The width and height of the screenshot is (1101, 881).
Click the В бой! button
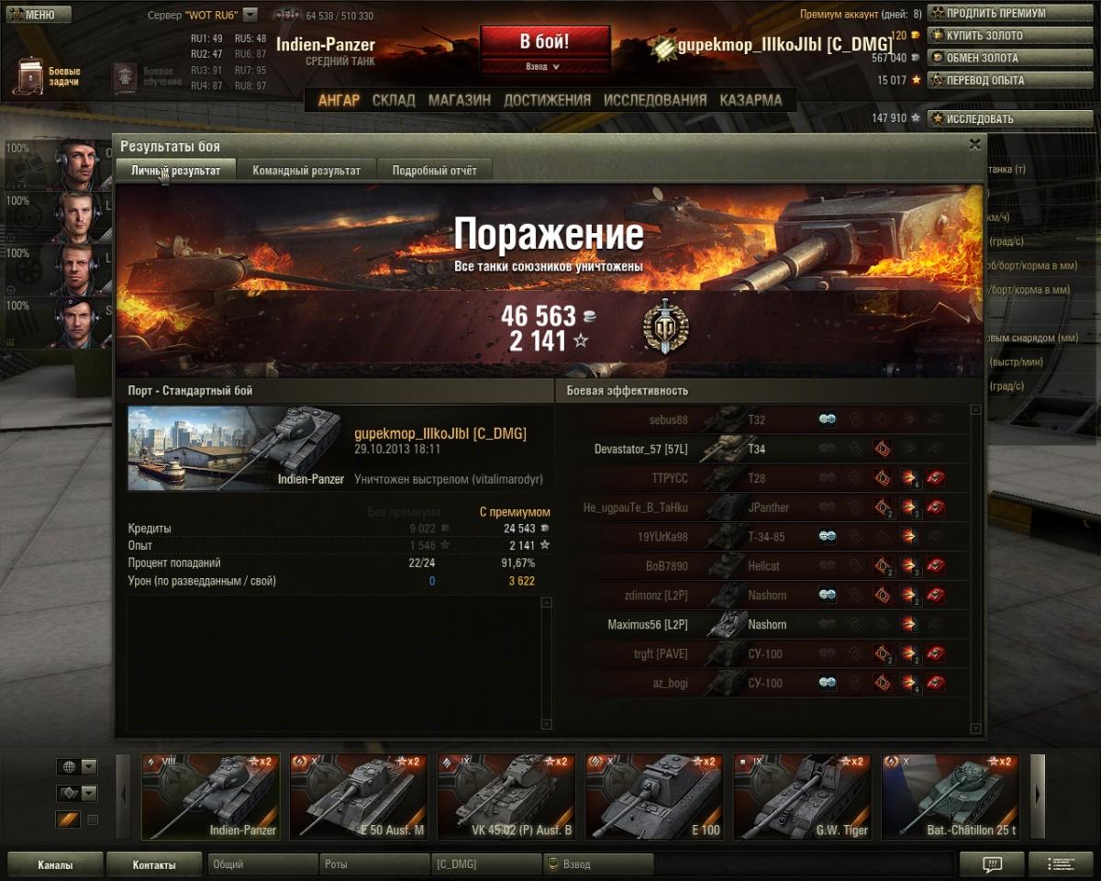[x=545, y=42]
